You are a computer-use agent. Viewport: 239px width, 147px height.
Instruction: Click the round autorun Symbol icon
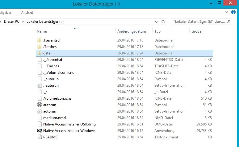coord(40,105)
